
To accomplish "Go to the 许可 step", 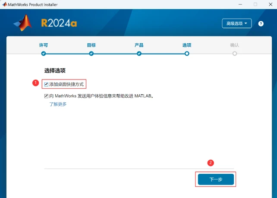I will [x=44, y=45].
